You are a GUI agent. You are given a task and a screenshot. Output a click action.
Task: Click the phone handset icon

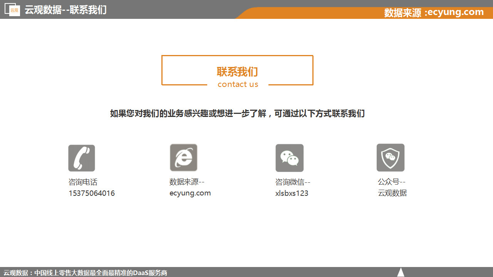tap(82, 158)
